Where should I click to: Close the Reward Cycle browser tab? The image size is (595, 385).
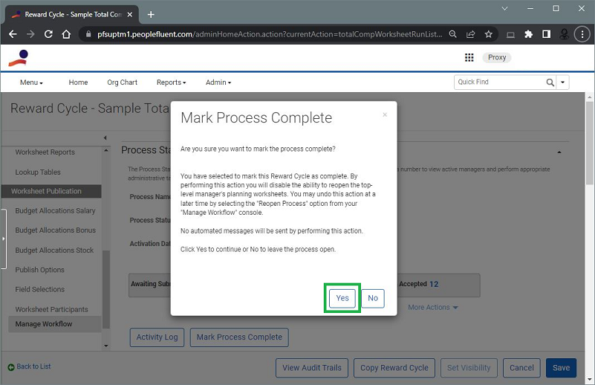130,14
